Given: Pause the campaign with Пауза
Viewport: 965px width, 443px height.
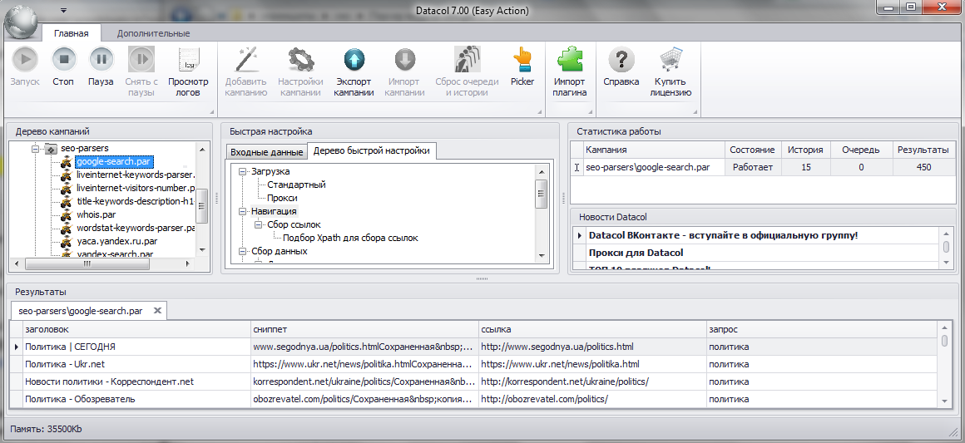Looking at the screenshot, I should (101, 60).
